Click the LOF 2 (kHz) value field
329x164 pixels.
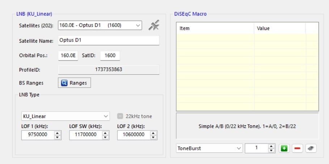tap(133, 135)
